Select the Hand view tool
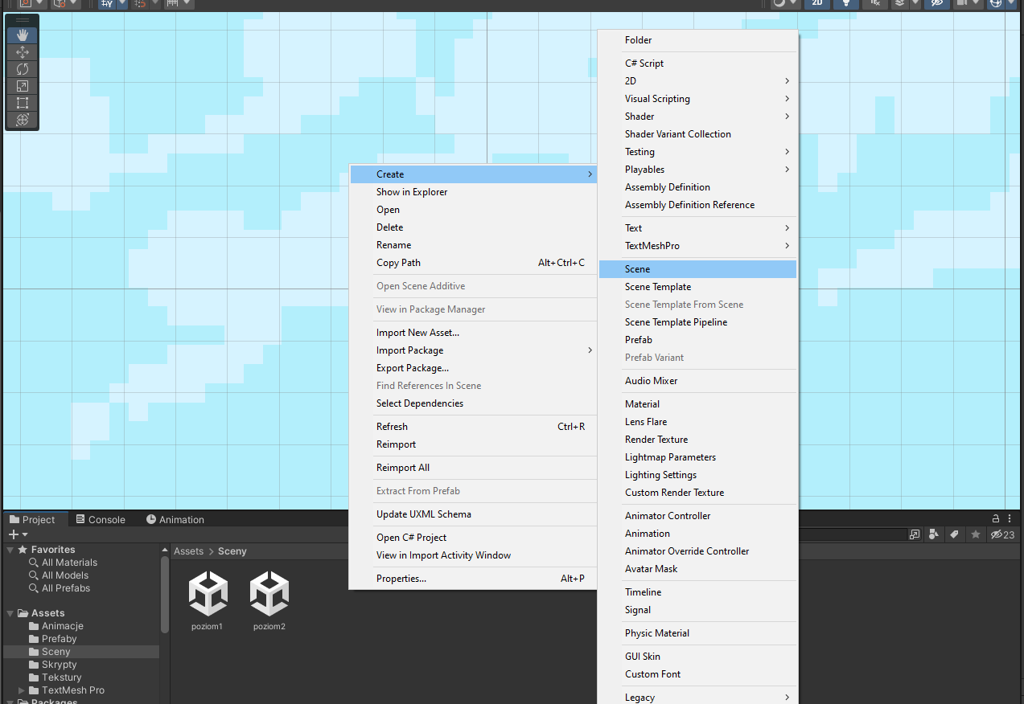This screenshot has width=1024, height=704. click(x=23, y=35)
